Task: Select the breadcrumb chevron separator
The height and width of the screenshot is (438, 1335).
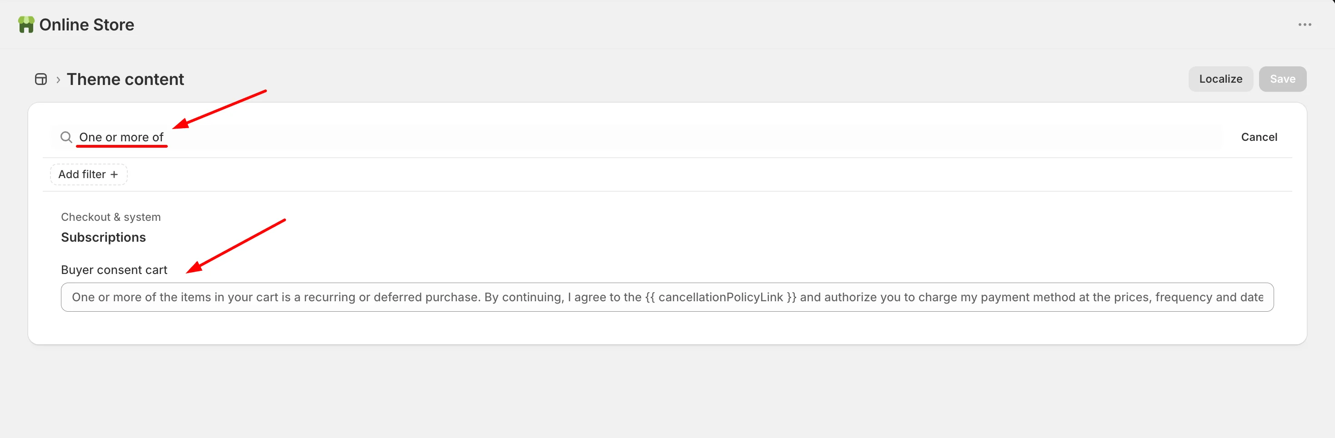Action: click(x=58, y=79)
